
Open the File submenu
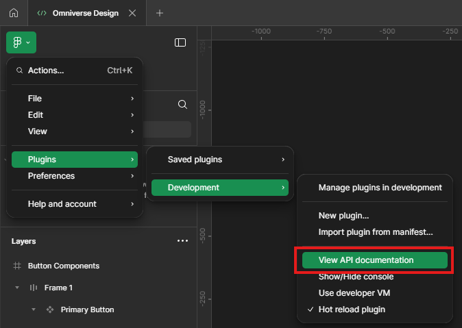coord(75,99)
